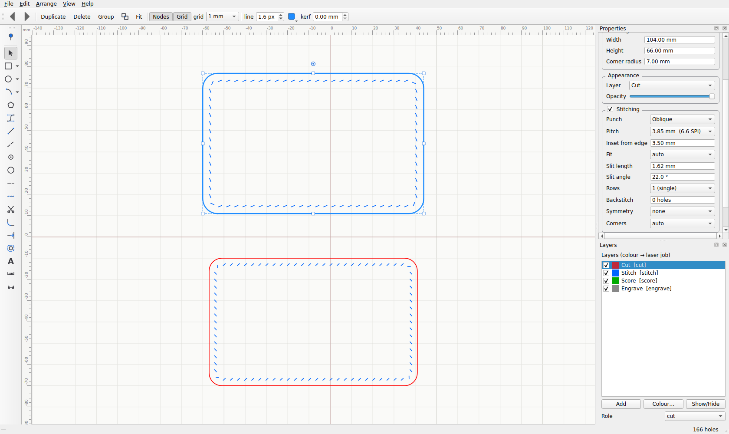
Task: Select the rectangle shape tool
Action: (x=8, y=66)
